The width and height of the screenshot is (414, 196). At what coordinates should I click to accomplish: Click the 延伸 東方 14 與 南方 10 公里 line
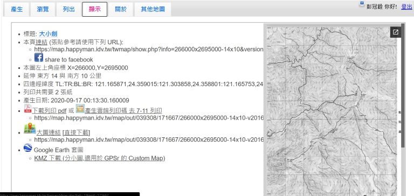point(63,76)
